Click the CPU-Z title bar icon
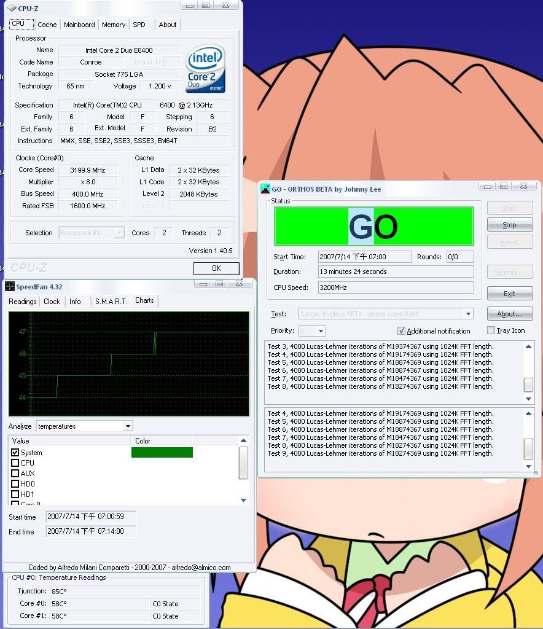This screenshot has width=543, height=629. [11, 8]
